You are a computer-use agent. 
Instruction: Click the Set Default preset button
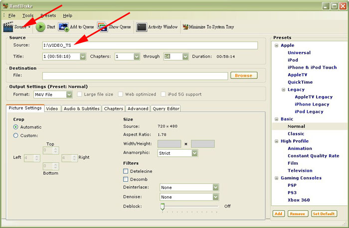tap(324, 214)
